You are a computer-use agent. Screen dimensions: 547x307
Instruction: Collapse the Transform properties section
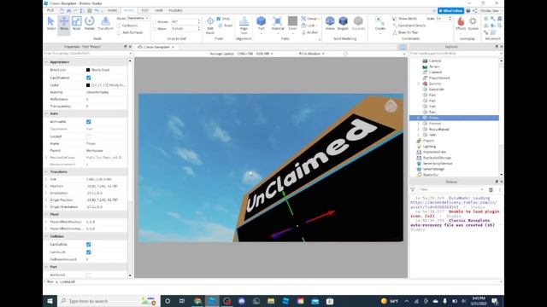46,172
